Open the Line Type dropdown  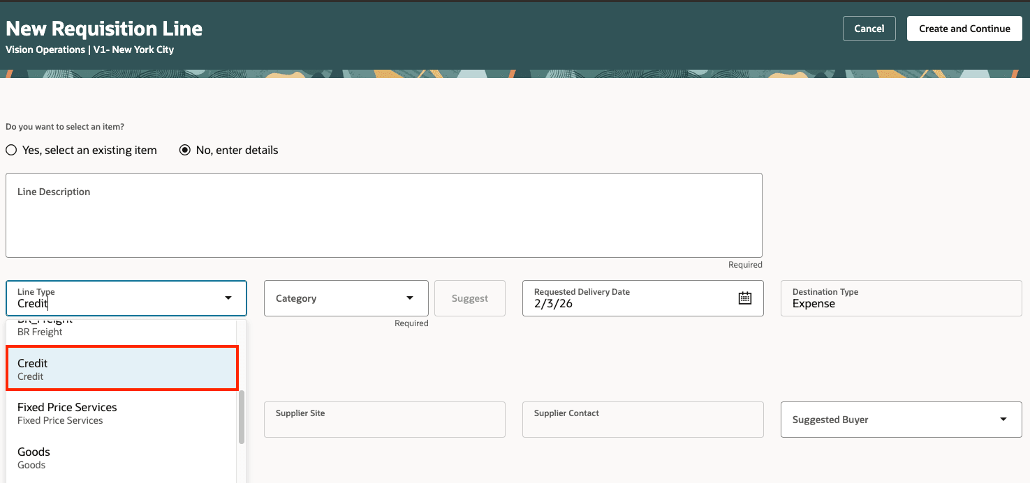[x=228, y=298]
